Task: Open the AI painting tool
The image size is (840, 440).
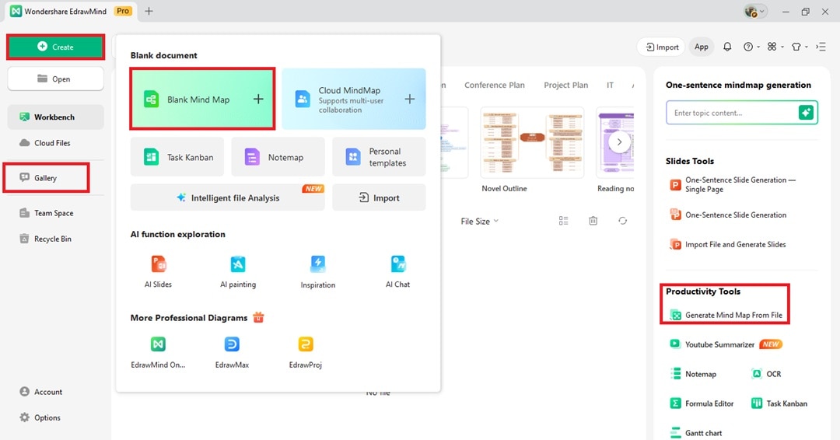Action: [x=238, y=272]
